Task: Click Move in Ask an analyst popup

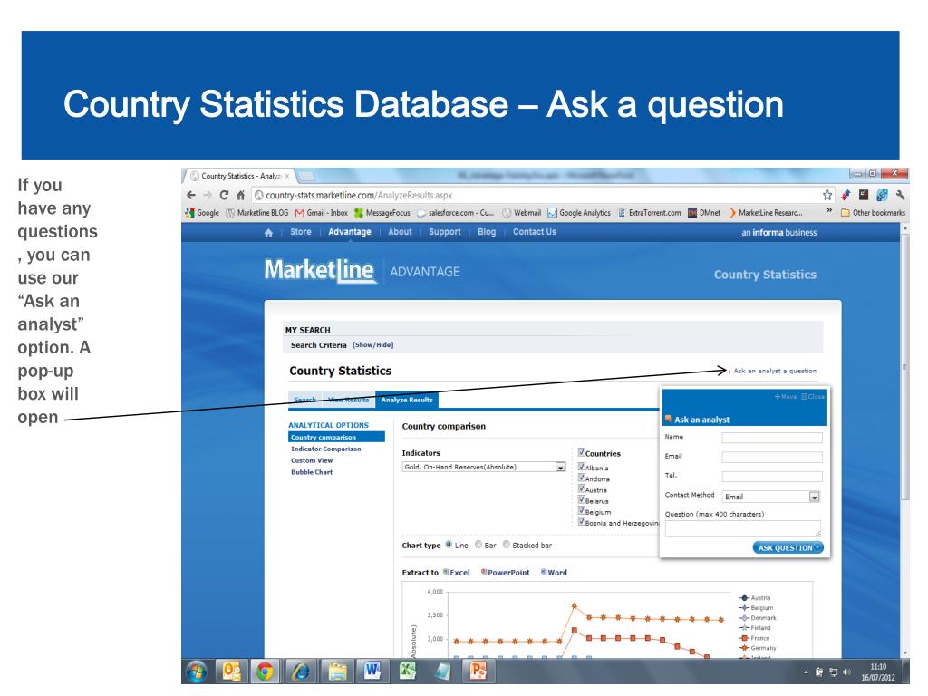Action: click(786, 397)
